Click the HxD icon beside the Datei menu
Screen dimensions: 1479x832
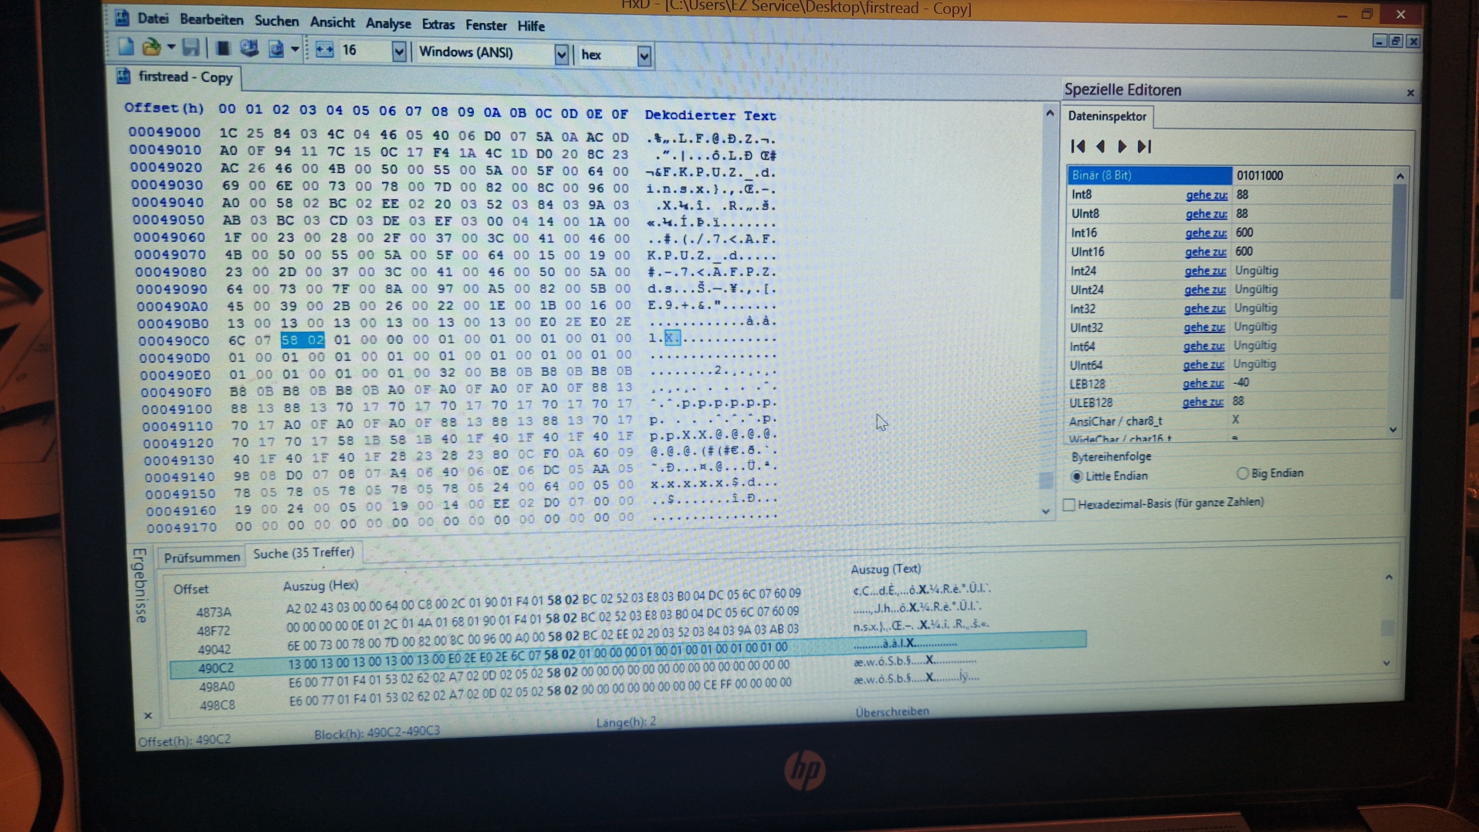pos(122,18)
